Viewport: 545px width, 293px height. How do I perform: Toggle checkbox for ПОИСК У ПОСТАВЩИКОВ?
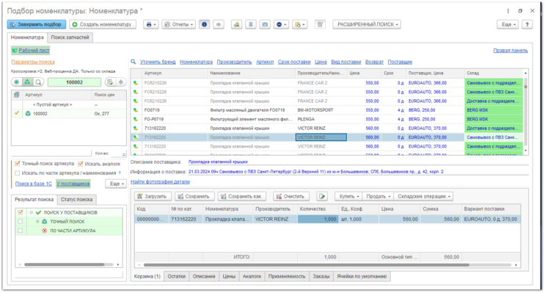point(21,212)
